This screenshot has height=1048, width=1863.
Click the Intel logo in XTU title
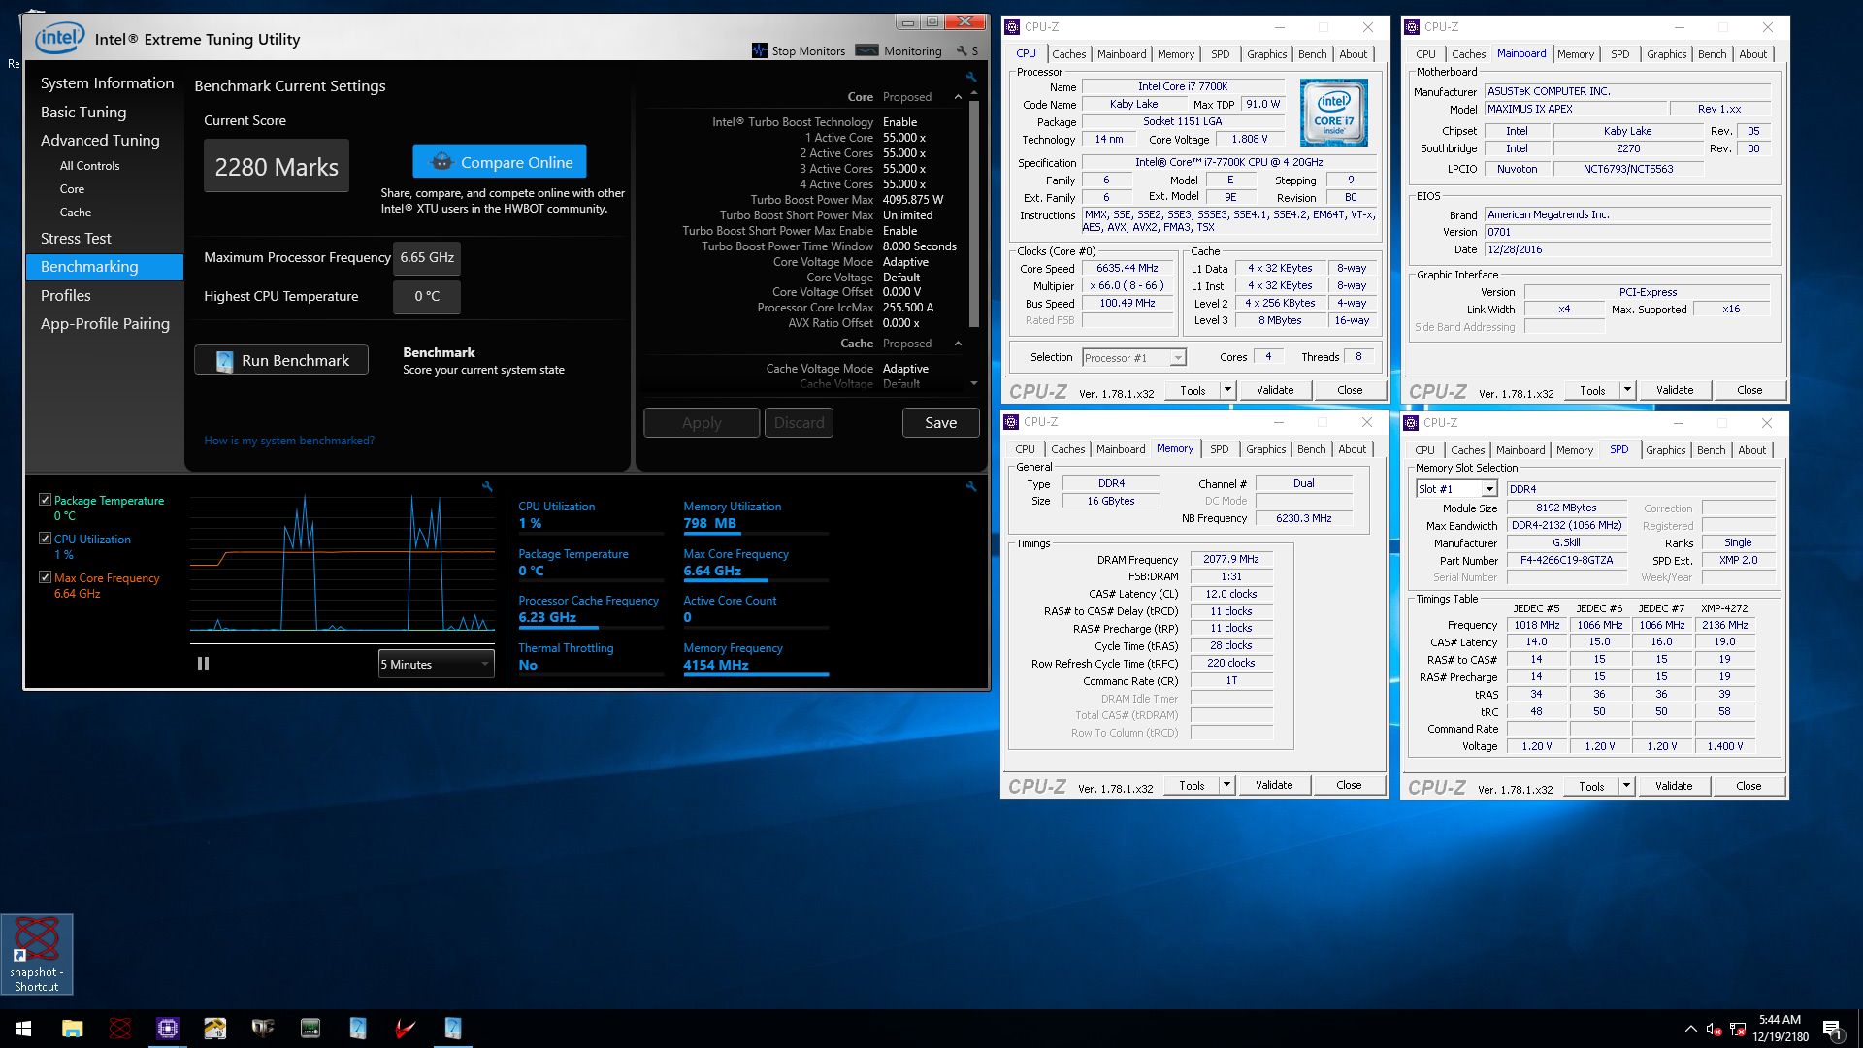tap(60, 39)
